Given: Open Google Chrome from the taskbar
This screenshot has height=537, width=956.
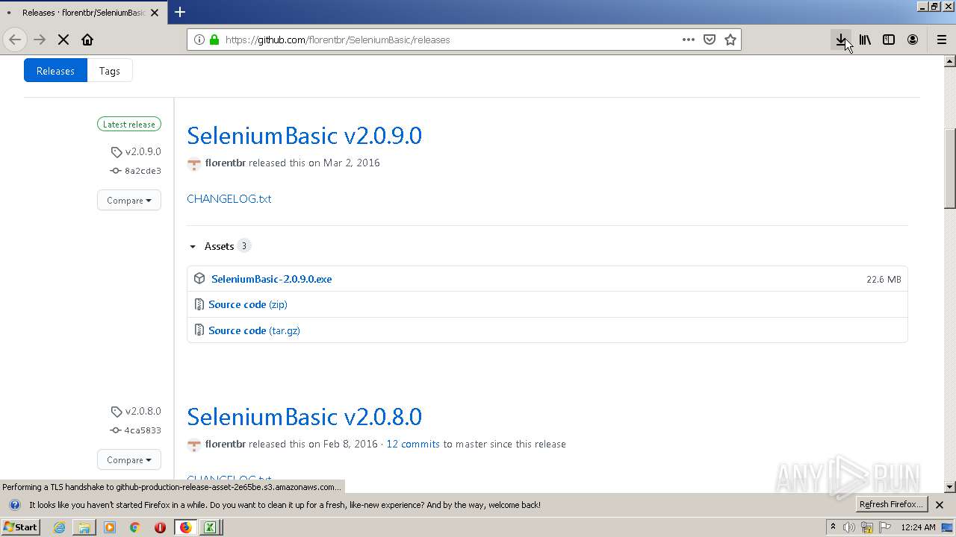Looking at the screenshot, I should coord(134,527).
